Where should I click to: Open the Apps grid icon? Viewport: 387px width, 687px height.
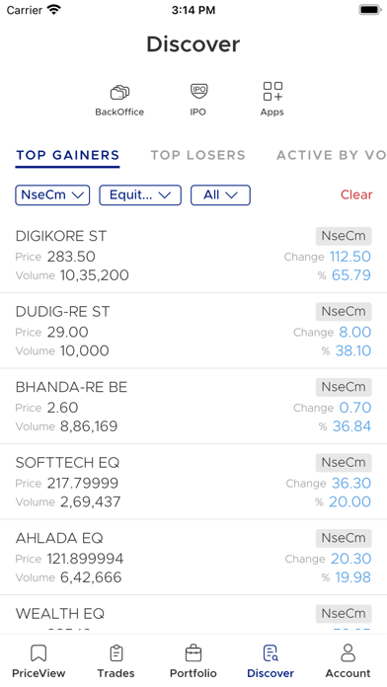tap(272, 91)
